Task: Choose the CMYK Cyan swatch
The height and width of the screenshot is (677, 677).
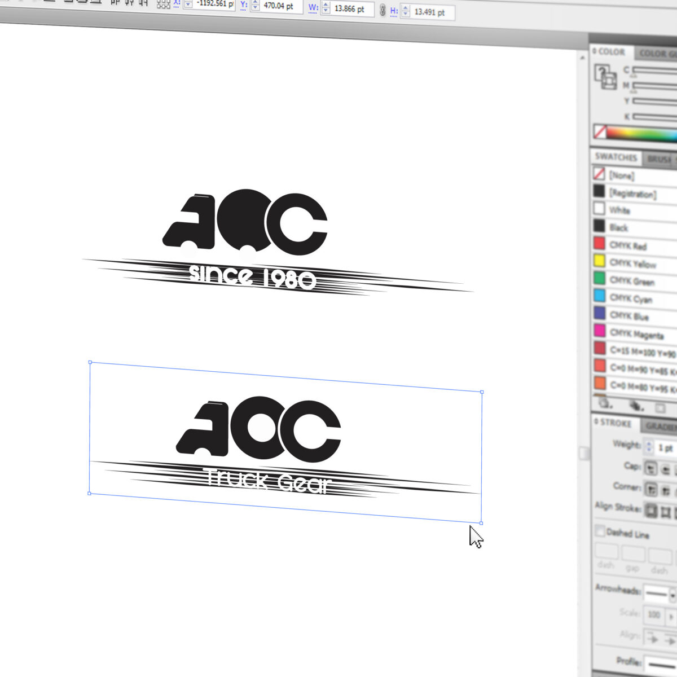Action: tap(635, 297)
